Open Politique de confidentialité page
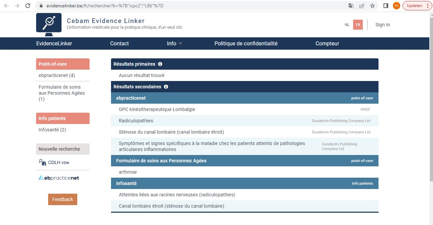This screenshot has width=433, height=225. 246,43
